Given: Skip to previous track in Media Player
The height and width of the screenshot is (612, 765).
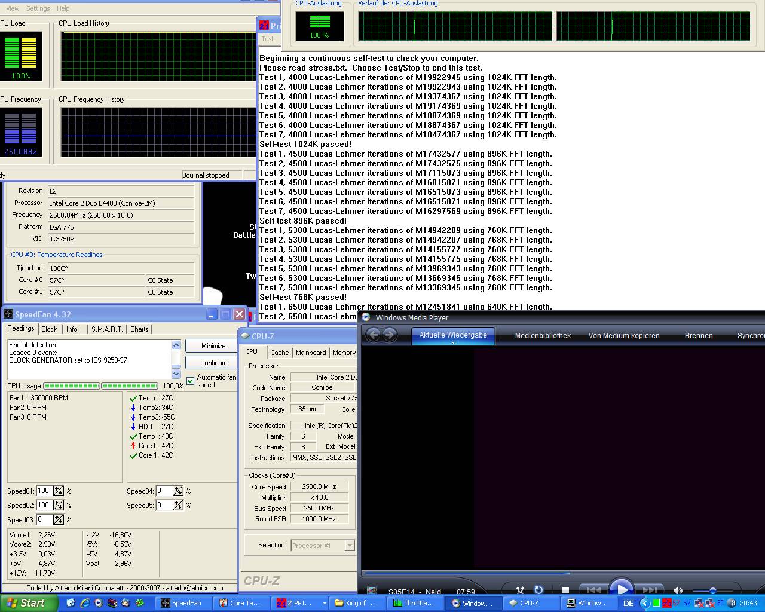Looking at the screenshot, I should pyautogui.click(x=593, y=590).
